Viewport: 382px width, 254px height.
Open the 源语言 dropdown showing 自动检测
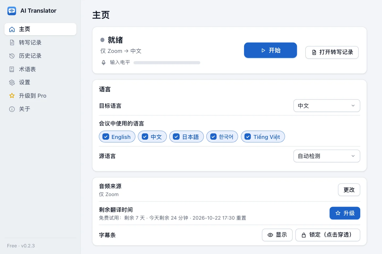click(x=327, y=156)
